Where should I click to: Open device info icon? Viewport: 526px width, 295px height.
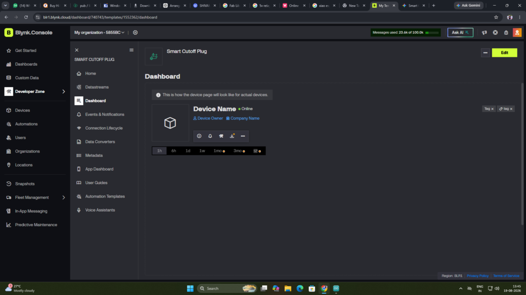click(199, 136)
